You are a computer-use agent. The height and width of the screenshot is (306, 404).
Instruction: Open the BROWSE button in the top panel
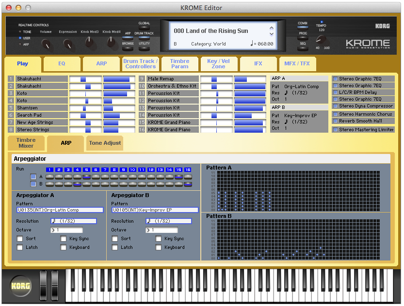point(128,48)
